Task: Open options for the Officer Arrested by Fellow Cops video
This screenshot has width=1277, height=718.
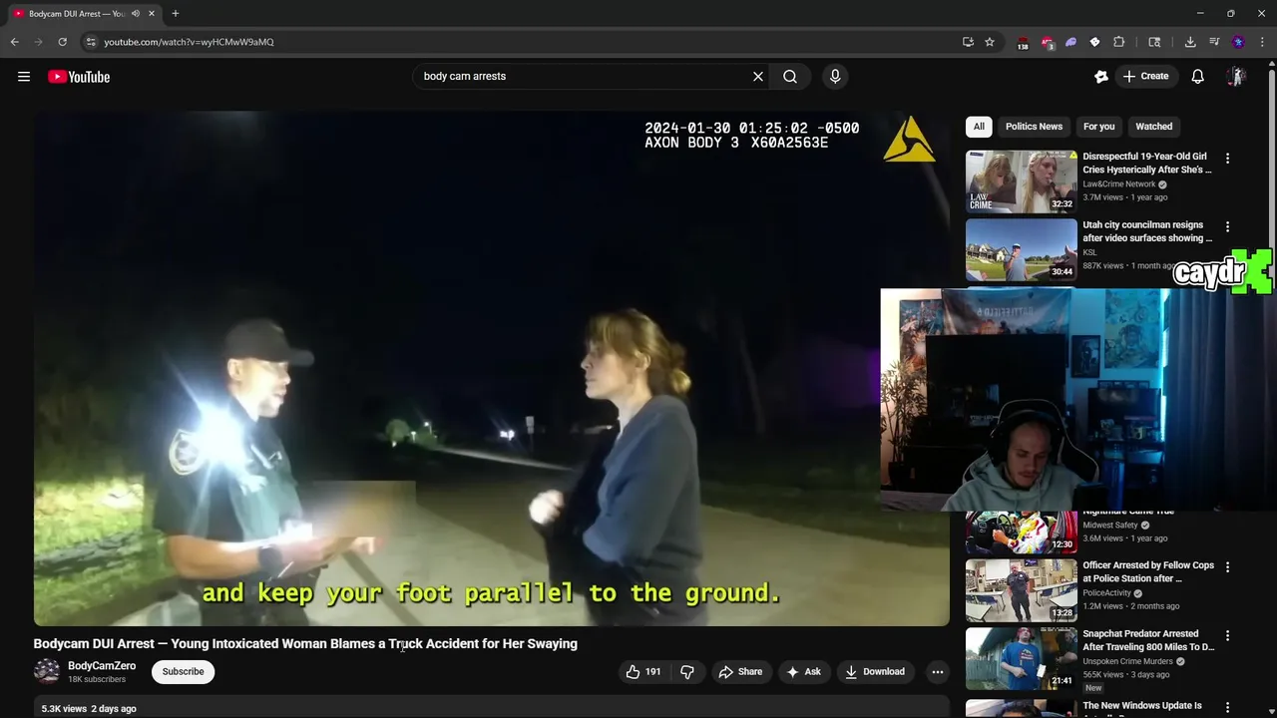Action: click(x=1228, y=566)
